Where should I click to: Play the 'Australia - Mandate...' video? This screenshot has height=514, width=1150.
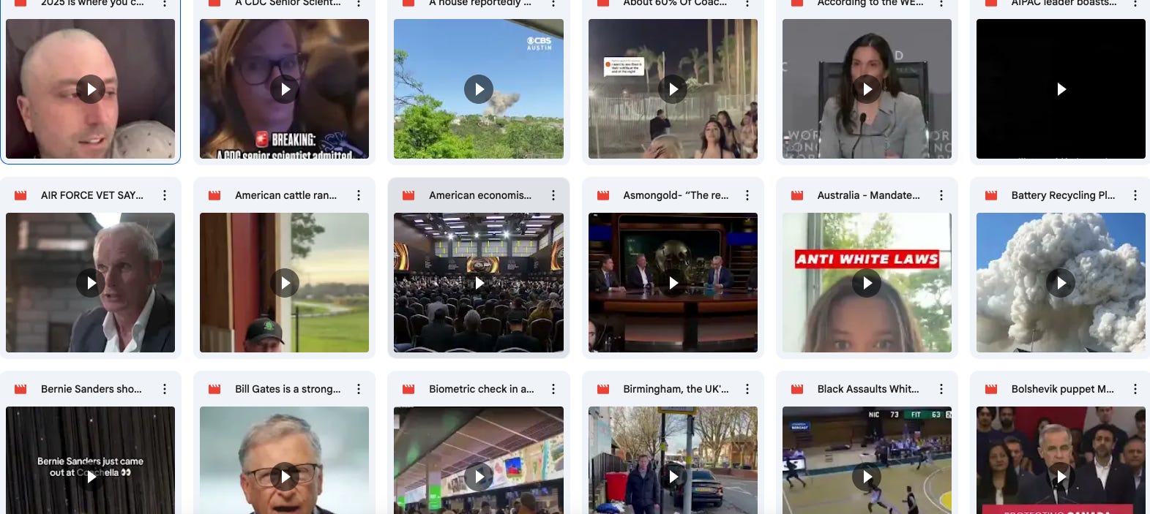[867, 283]
